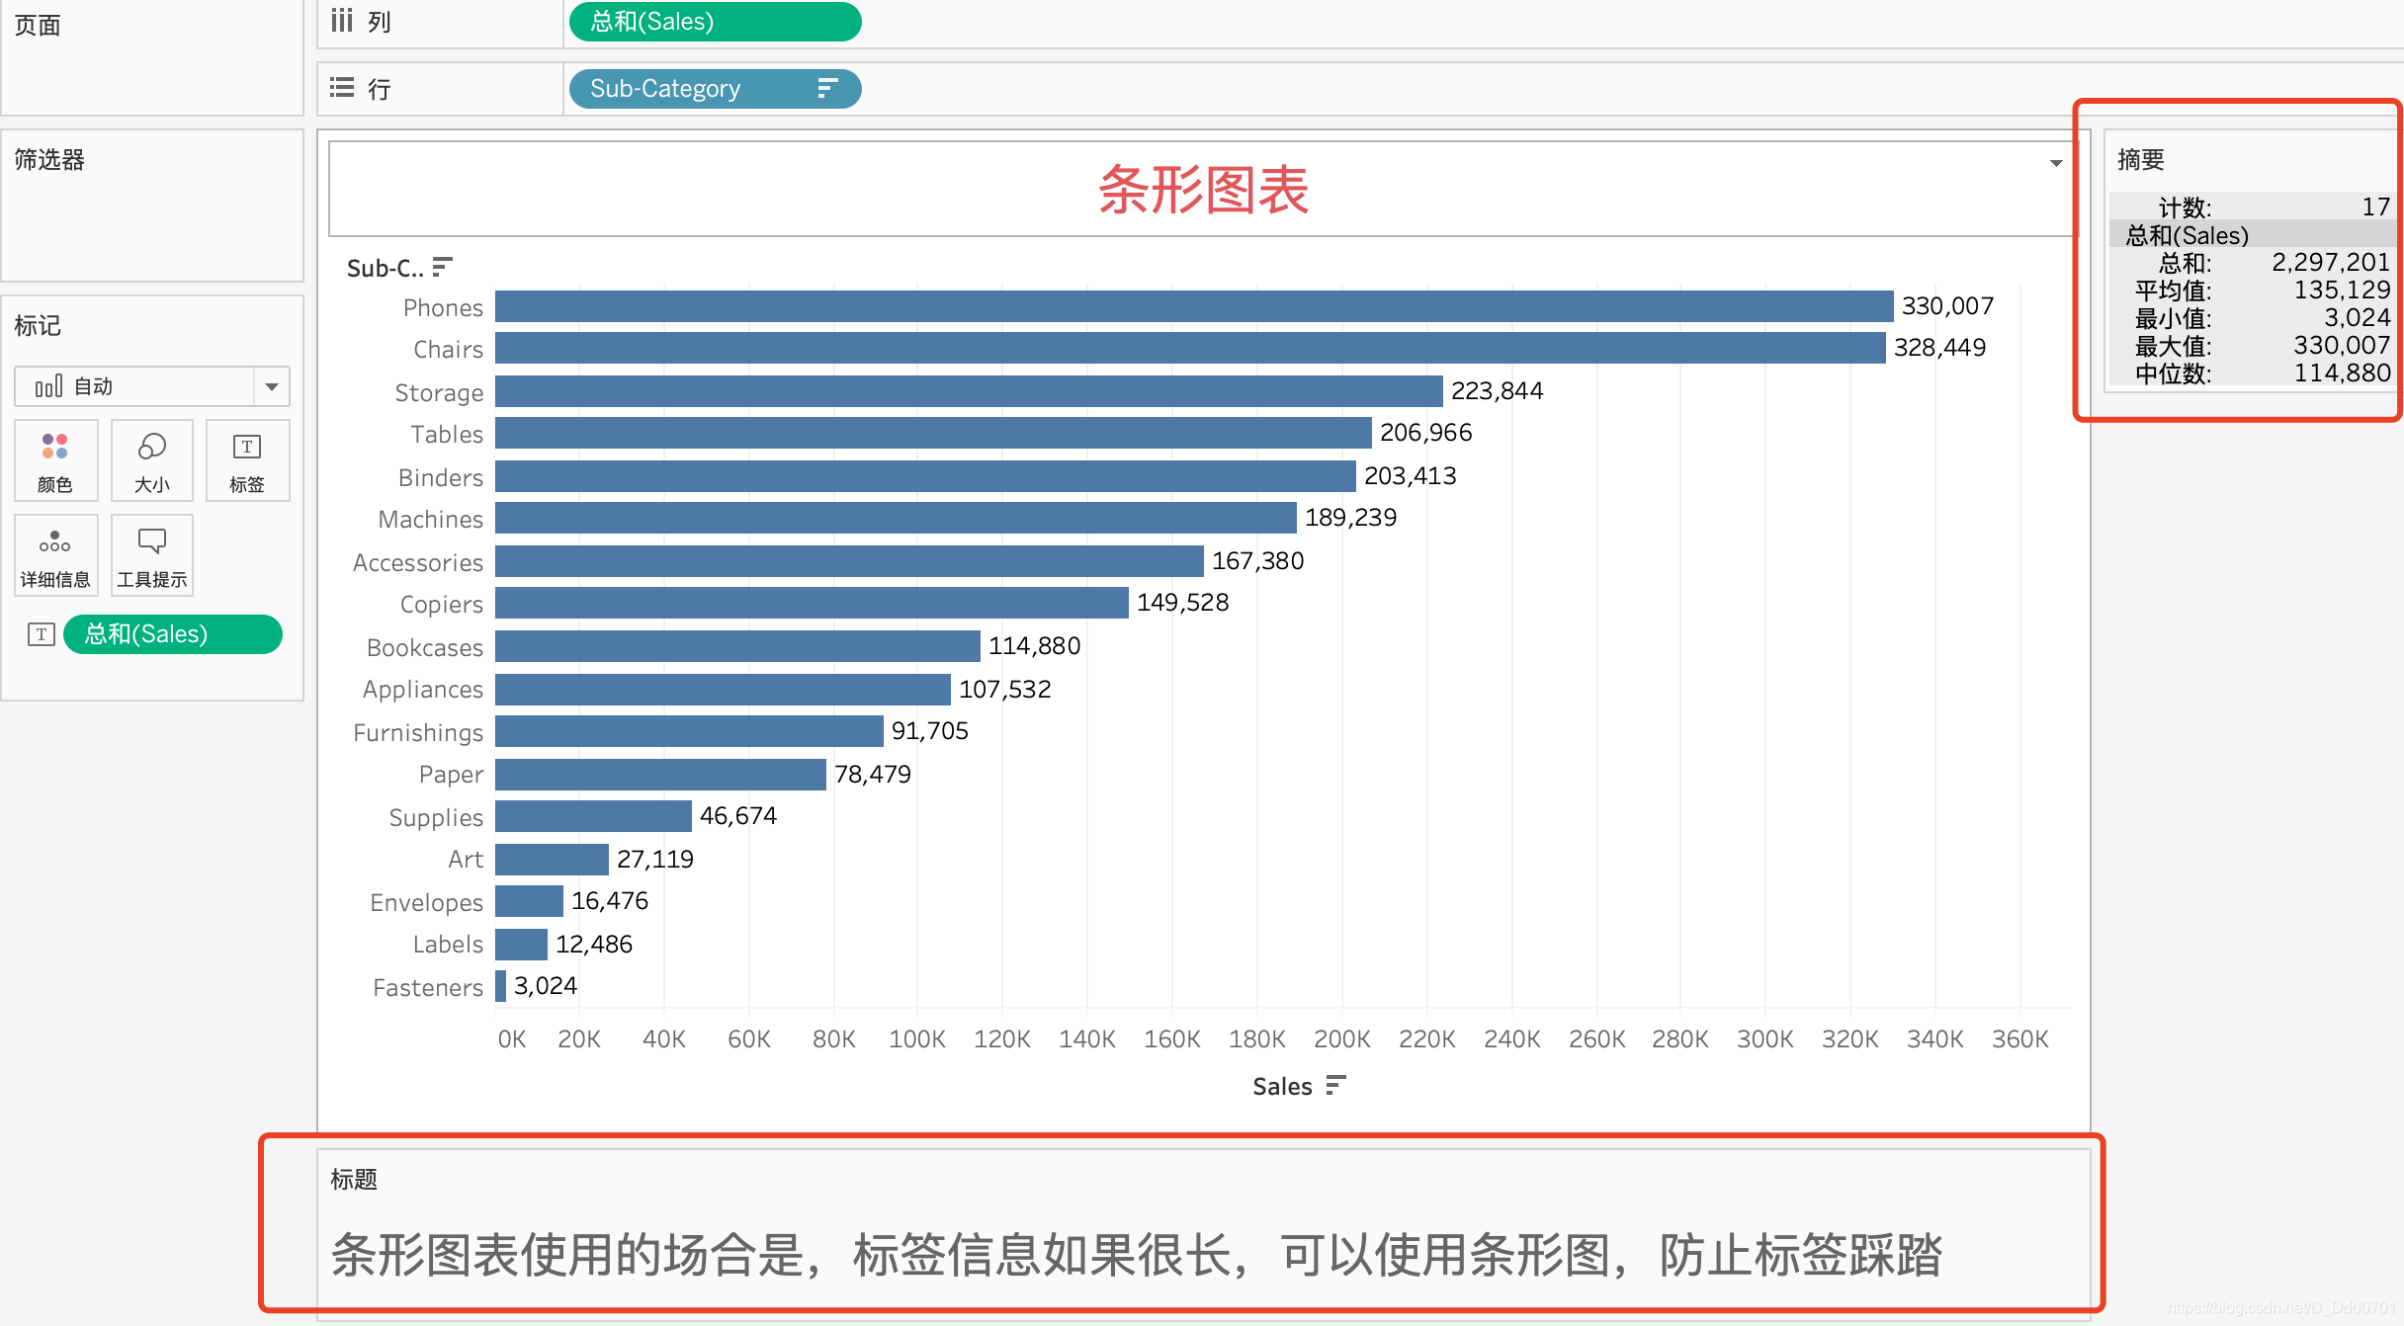Click the Copiers bar
The height and width of the screenshot is (1326, 2404).
coord(812,603)
